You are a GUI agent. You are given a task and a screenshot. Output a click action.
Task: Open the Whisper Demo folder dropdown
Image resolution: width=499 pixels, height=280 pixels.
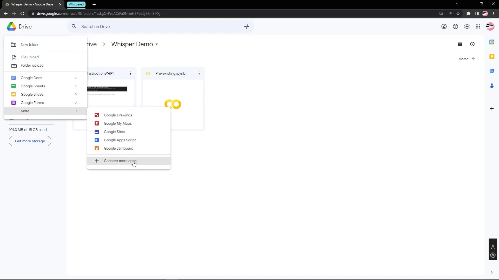tap(157, 44)
